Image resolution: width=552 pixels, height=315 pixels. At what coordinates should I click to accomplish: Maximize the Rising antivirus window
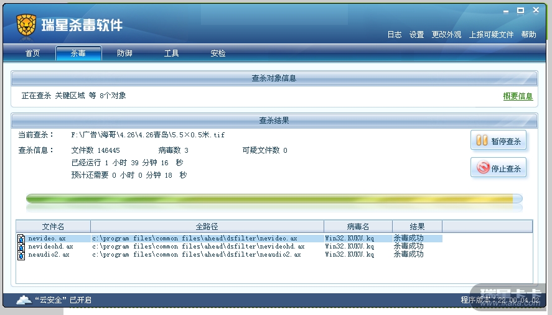click(x=520, y=11)
